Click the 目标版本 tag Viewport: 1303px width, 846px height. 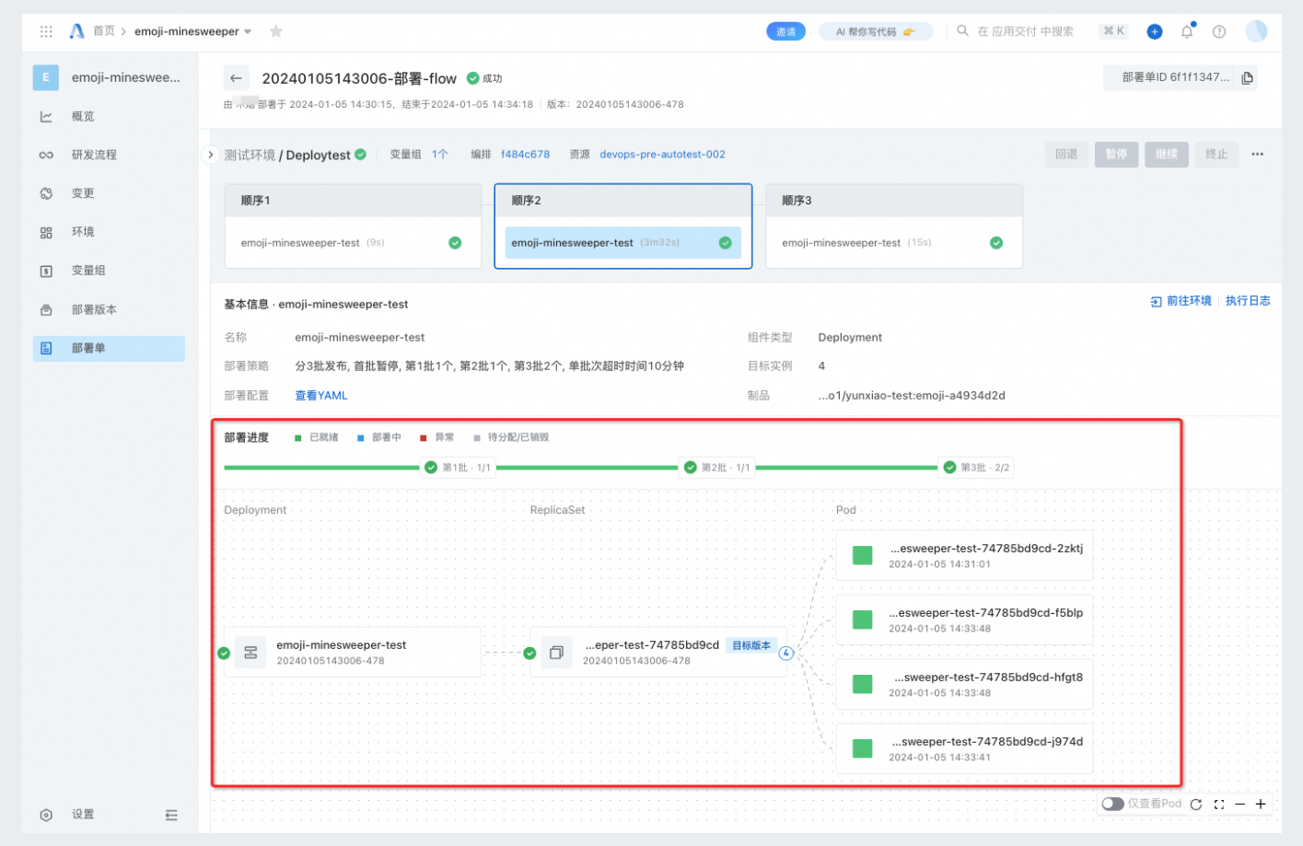point(751,645)
